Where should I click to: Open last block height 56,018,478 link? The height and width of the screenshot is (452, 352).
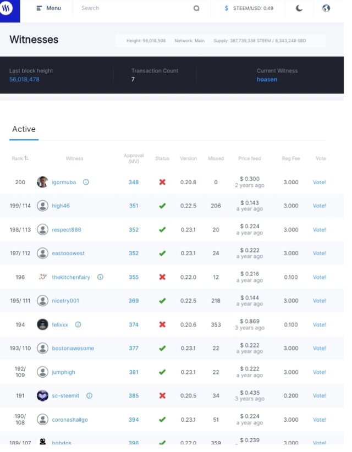[x=24, y=79]
